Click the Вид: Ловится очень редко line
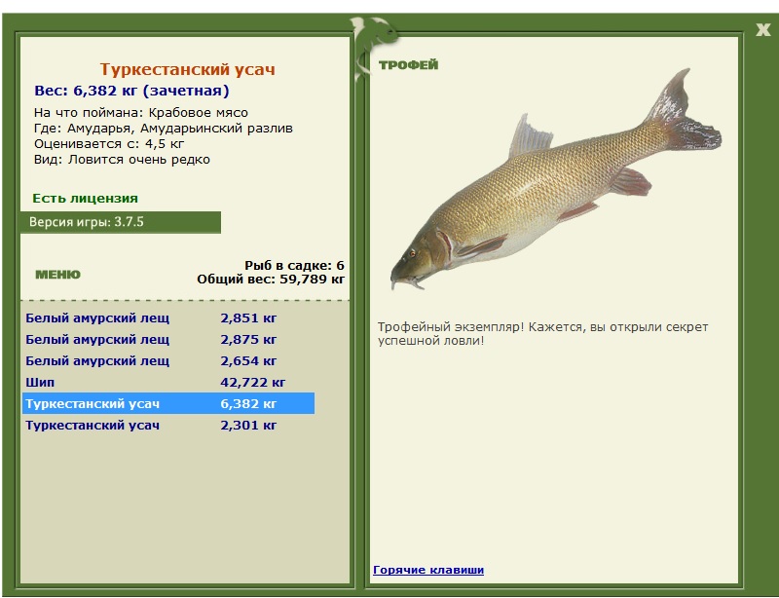This screenshot has height=598, width=779. tap(123, 160)
